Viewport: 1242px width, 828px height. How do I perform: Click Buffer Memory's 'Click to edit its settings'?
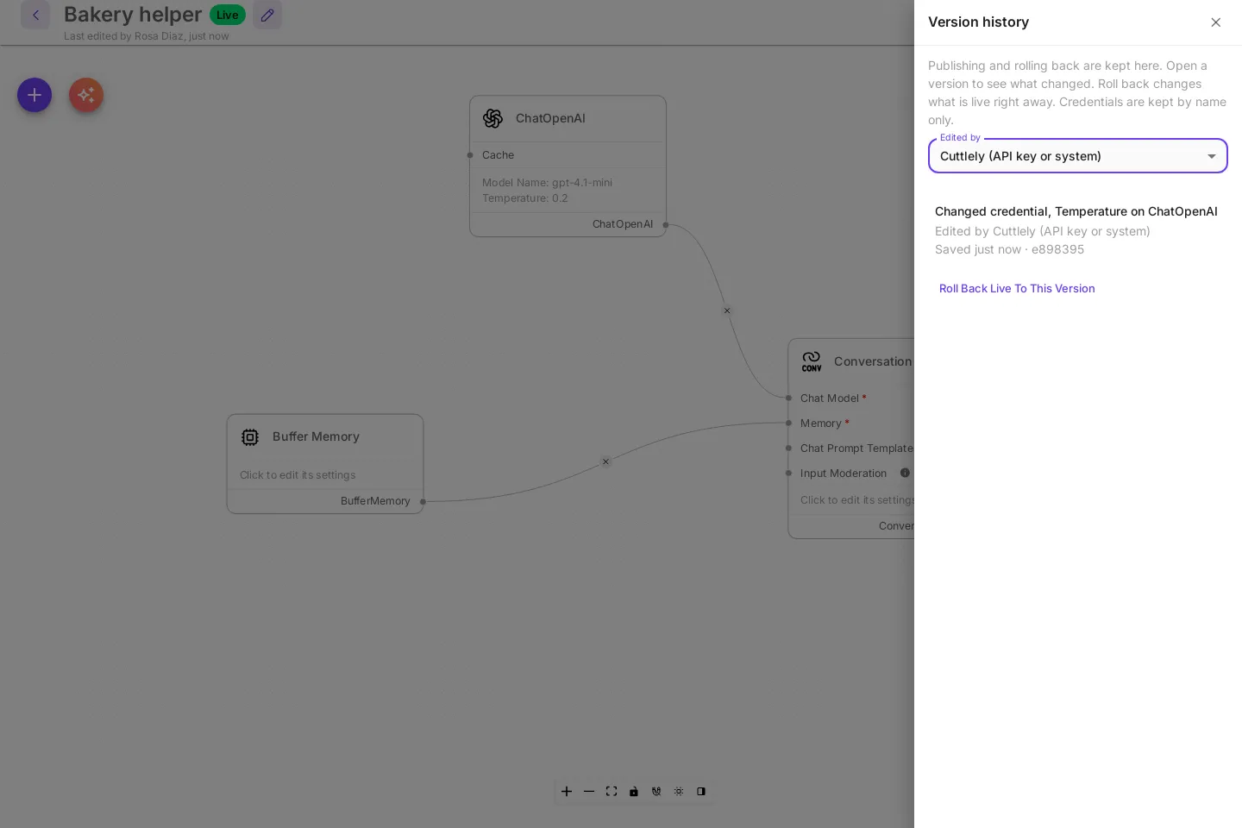298,475
